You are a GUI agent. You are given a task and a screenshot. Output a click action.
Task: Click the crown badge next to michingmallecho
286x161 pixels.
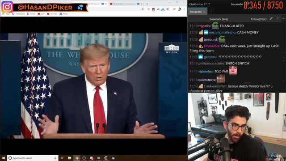coord(206,33)
